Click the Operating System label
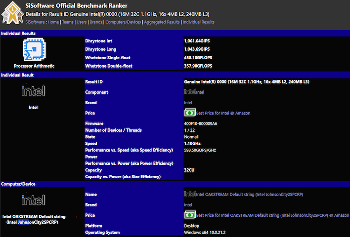Image resolution: width=350 pixels, height=237 pixels. [102, 233]
